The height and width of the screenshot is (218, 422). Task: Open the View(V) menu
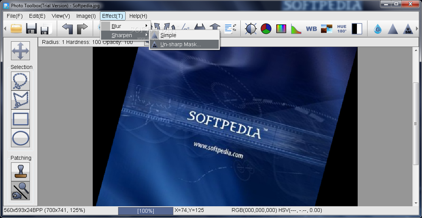pos(61,16)
